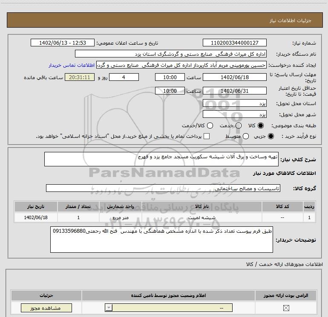Click the remaining days field showing 4

(x=124, y=77)
